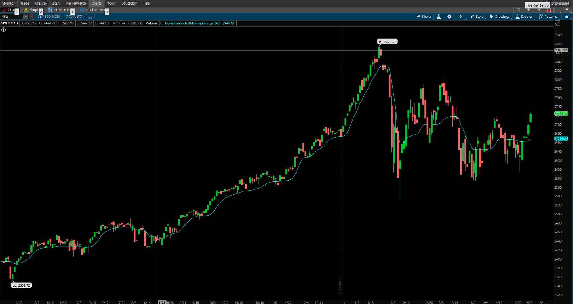Open the Drawings dropdown

[x=500, y=17]
